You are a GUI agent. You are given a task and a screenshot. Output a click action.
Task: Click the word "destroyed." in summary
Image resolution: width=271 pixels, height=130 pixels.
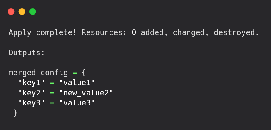click(x=236, y=32)
